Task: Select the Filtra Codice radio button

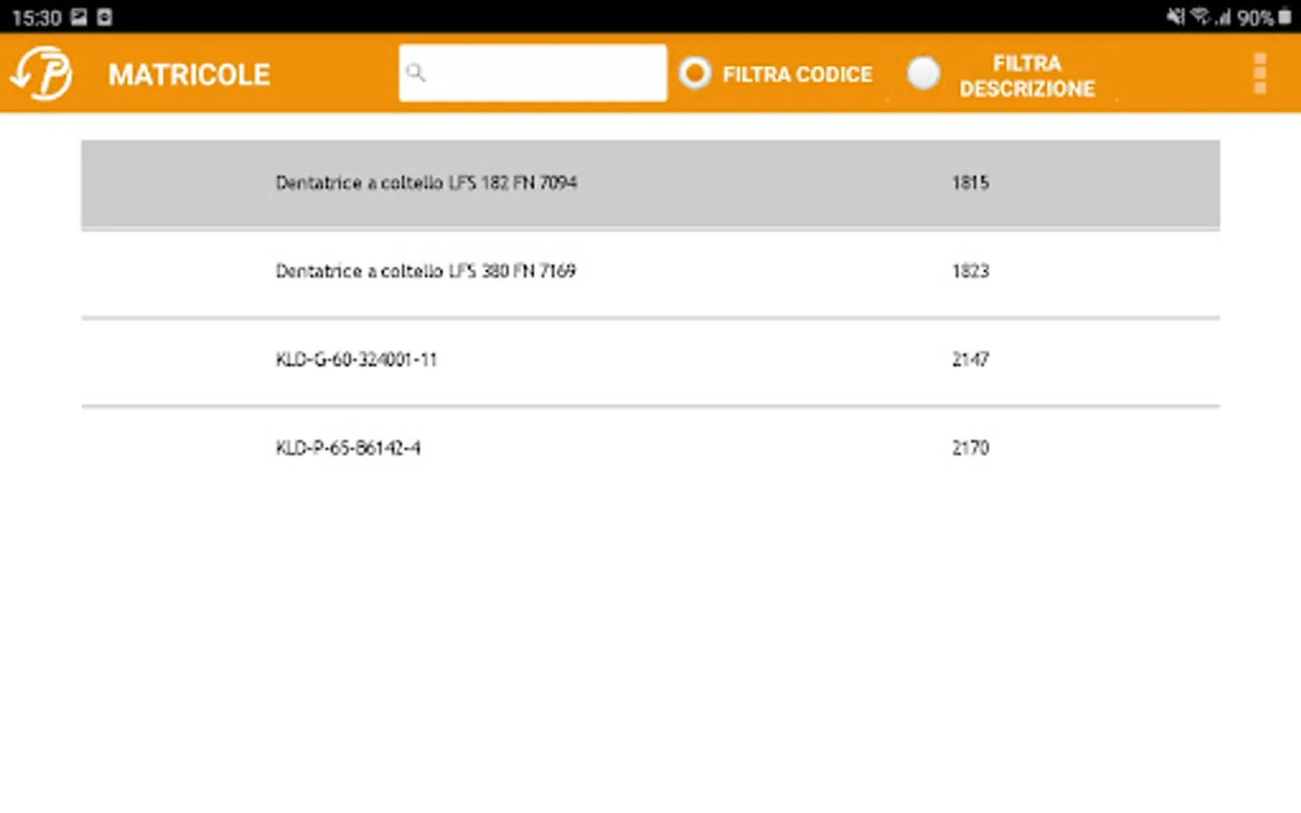Action: pyautogui.click(x=695, y=73)
